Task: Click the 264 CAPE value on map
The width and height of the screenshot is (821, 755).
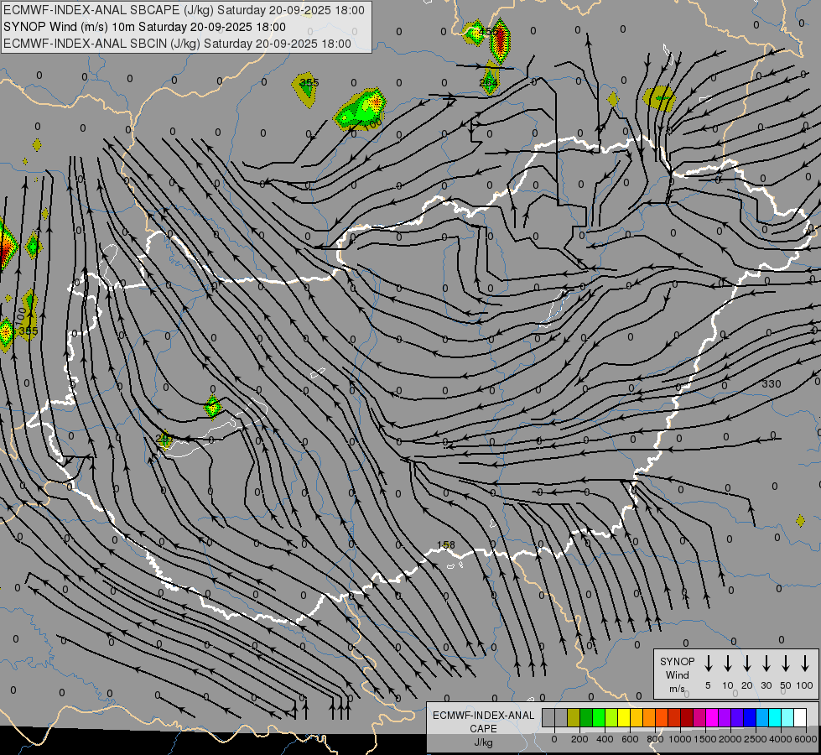Action: [488, 83]
